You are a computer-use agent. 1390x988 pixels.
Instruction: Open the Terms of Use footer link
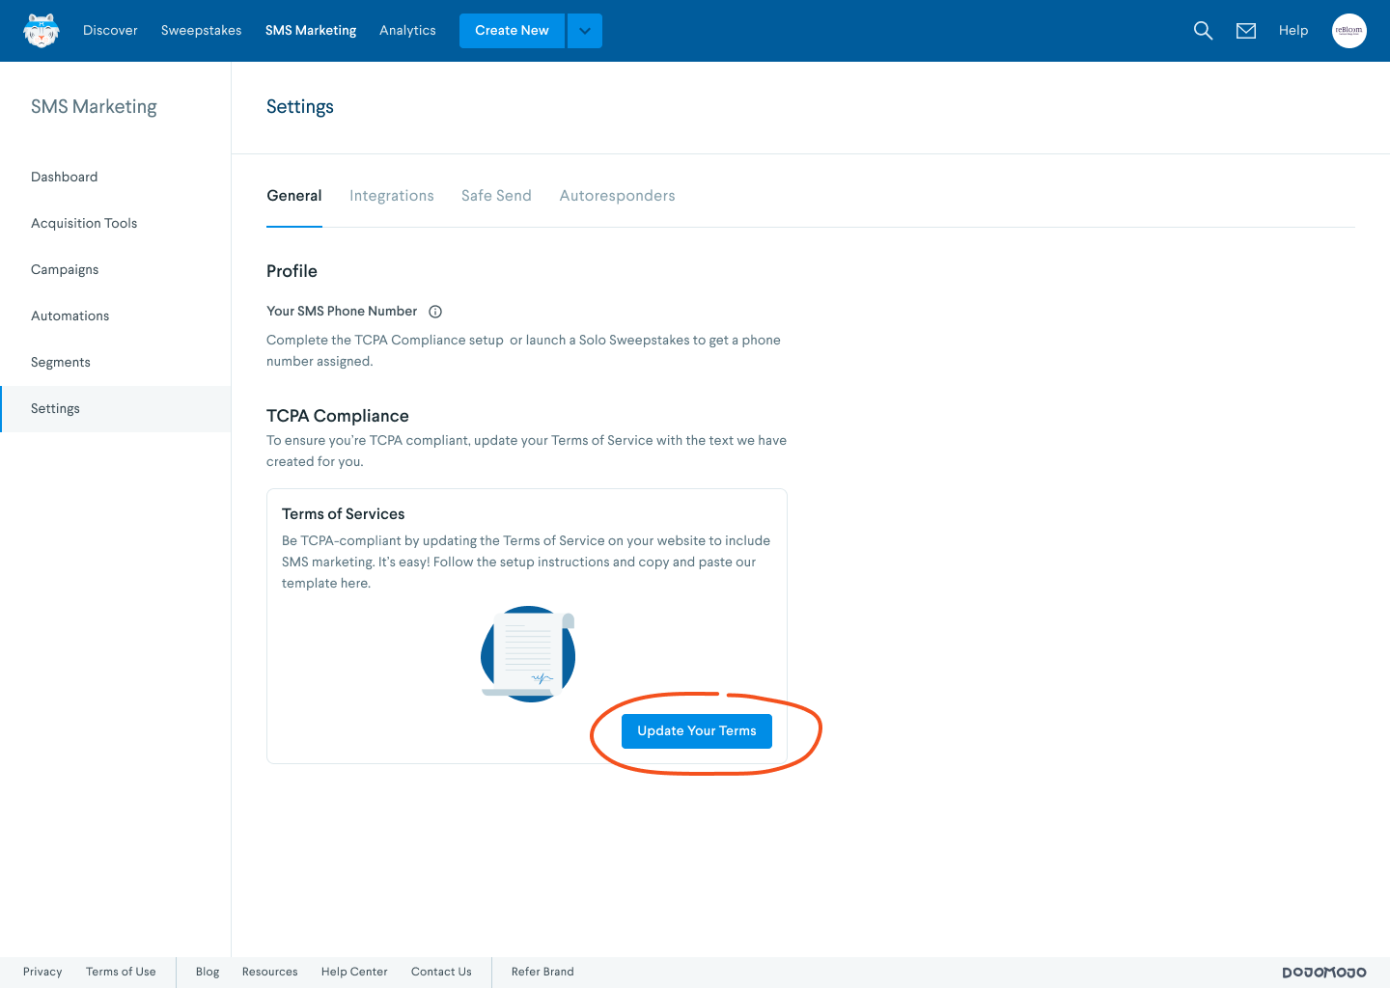121,972
